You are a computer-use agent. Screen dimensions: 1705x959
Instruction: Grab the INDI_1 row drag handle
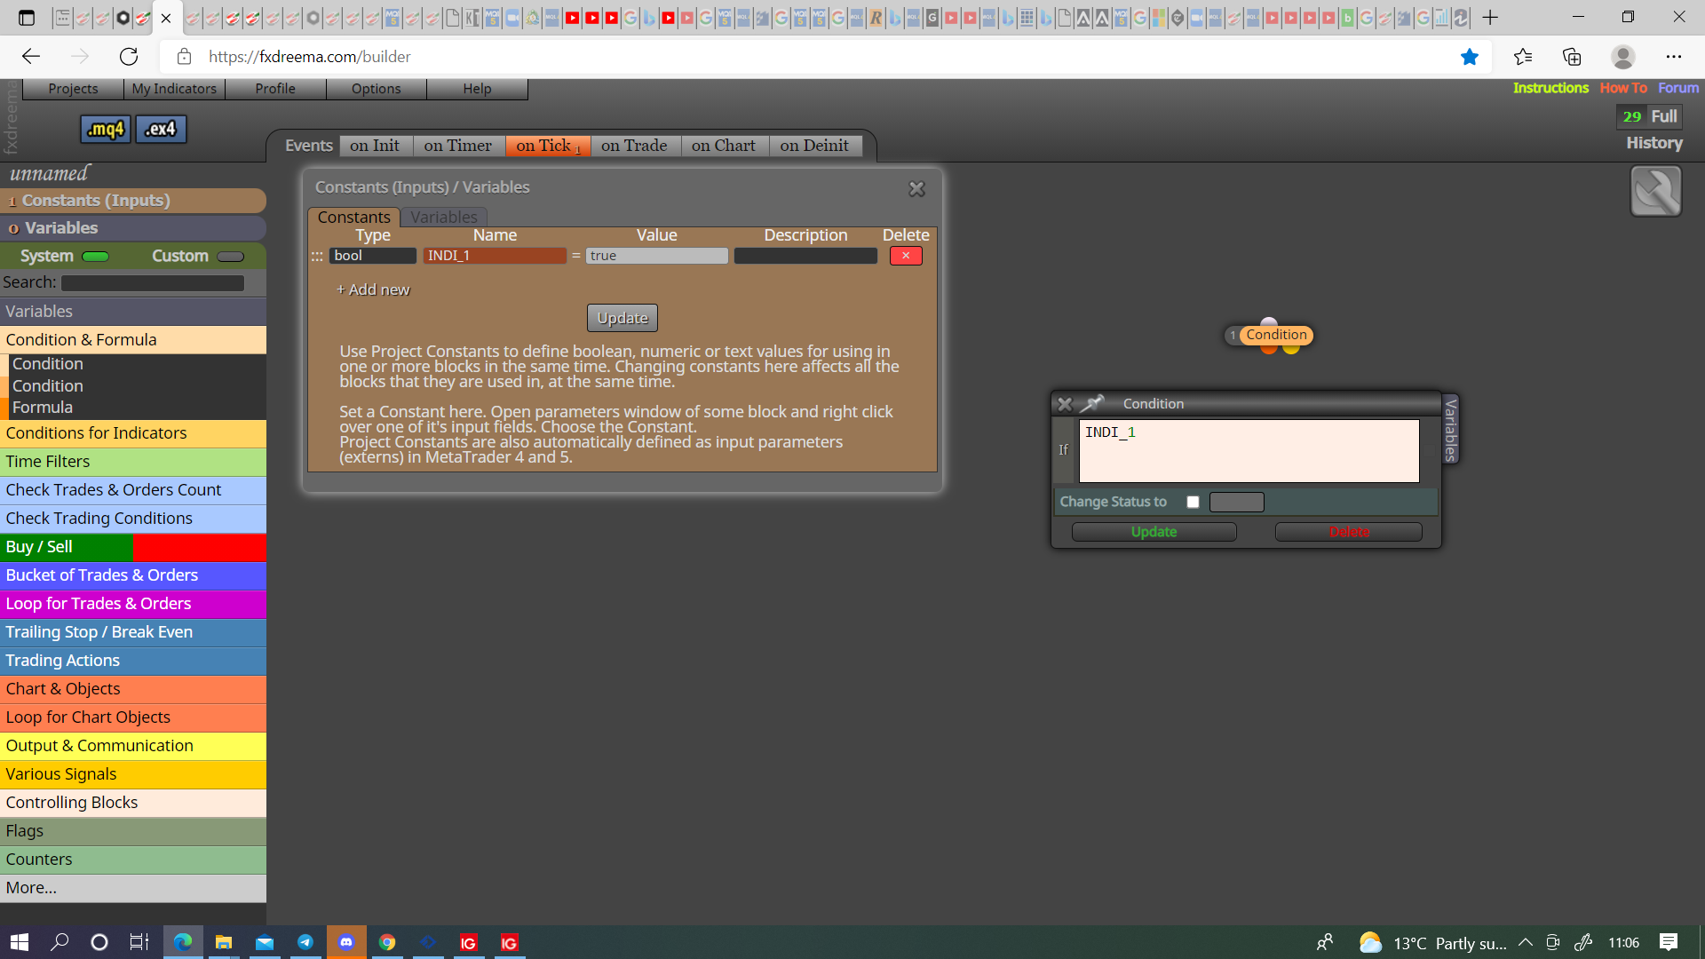pyautogui.click(x=317, y=256)
